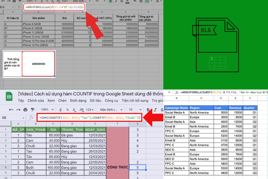Open the Dữ liệu menu
The width and height of the screenshot is (268, 179).
click(95, 100)
